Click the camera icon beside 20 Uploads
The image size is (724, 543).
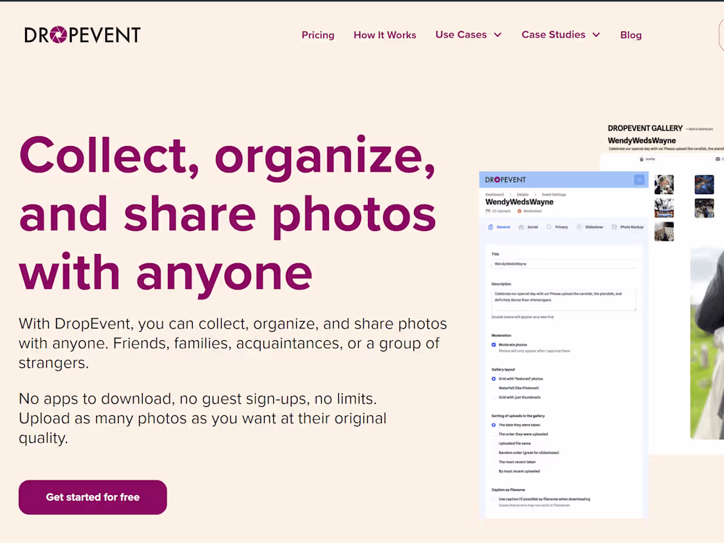coord(487,211)
